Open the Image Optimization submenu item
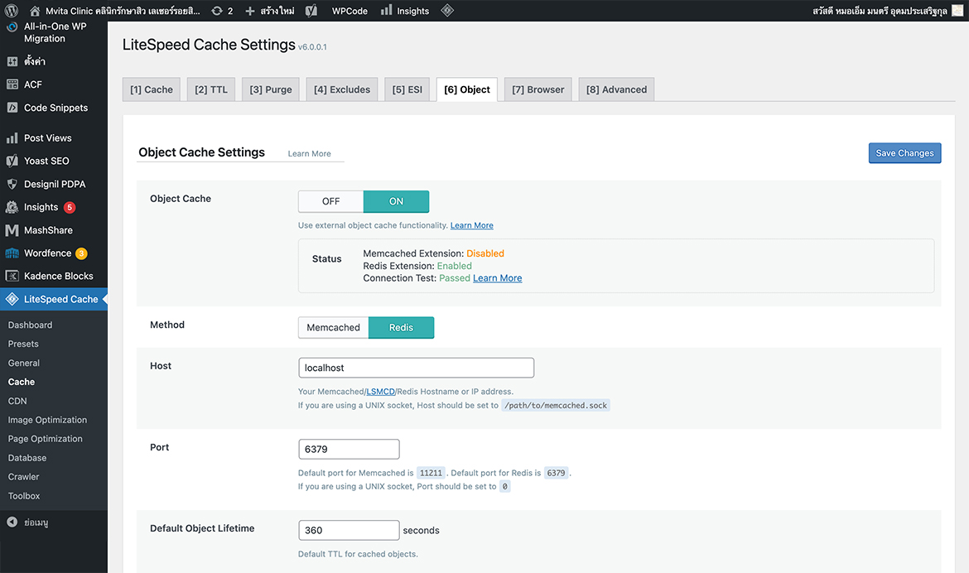The width and height of the screenshot is (969, 573). point(47,421)
